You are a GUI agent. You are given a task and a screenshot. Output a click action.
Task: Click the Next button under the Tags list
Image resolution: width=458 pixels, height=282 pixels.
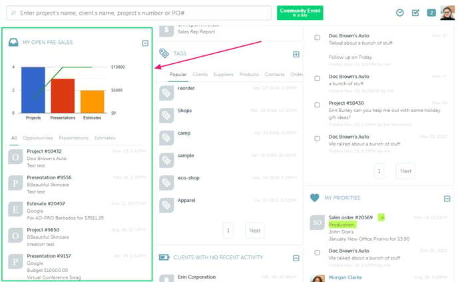click(x=254, y=231)
